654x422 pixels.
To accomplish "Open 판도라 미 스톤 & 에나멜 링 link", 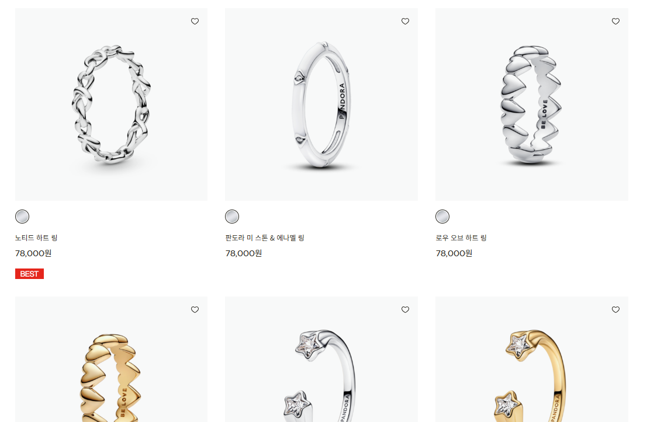I will coord(265,238).
